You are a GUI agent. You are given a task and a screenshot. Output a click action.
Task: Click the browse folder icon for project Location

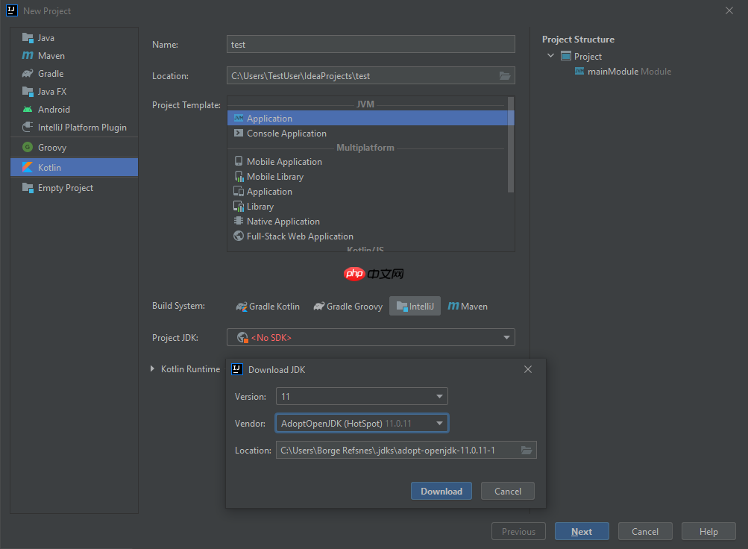pos(505,76)
